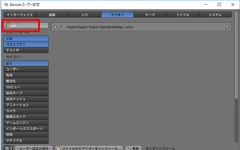Screen dimensions: 240x150
Task: Select カメラ category
Action: tap(26, 111)
